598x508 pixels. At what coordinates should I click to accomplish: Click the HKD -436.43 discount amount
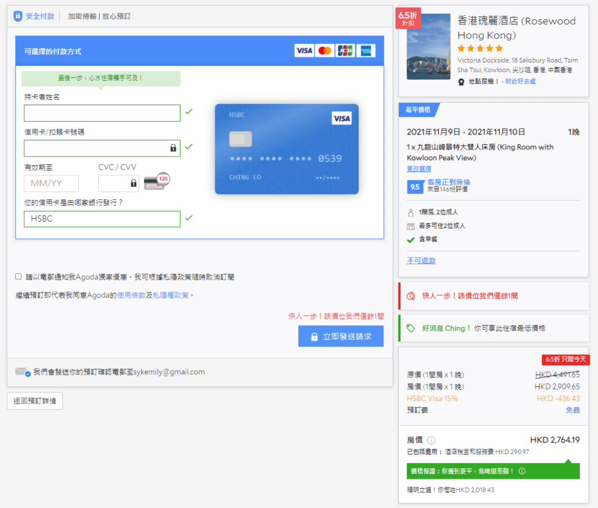558,399
